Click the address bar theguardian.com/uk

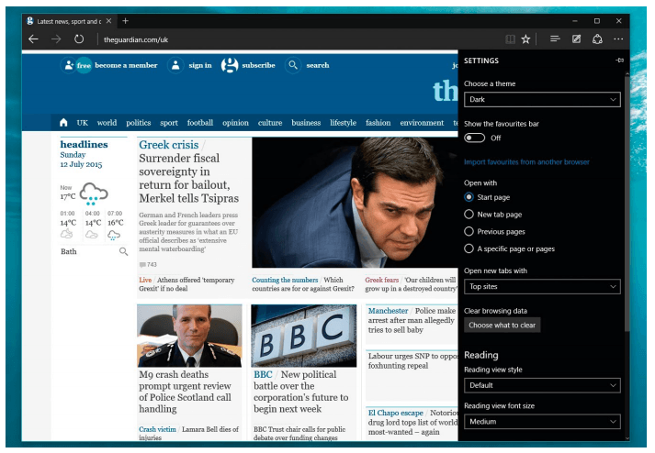[136, 39]
